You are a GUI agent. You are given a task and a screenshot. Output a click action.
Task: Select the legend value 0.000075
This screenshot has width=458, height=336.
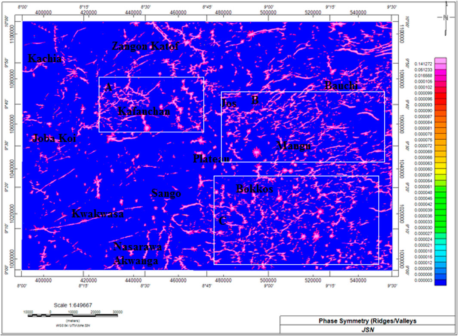click(x=423, y=140)
